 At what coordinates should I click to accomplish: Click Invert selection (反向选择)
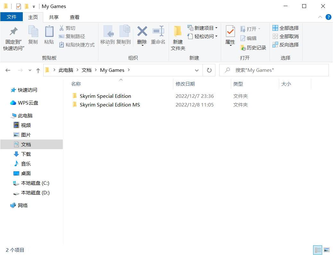[x=286, y=45]
